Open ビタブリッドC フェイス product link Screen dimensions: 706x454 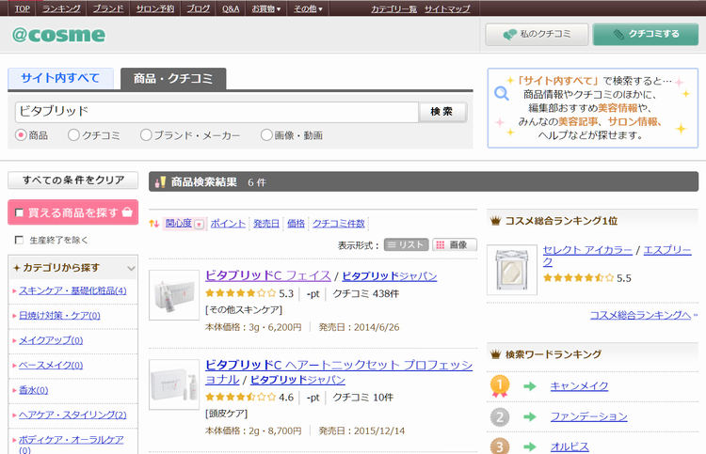tap(268, 275)
